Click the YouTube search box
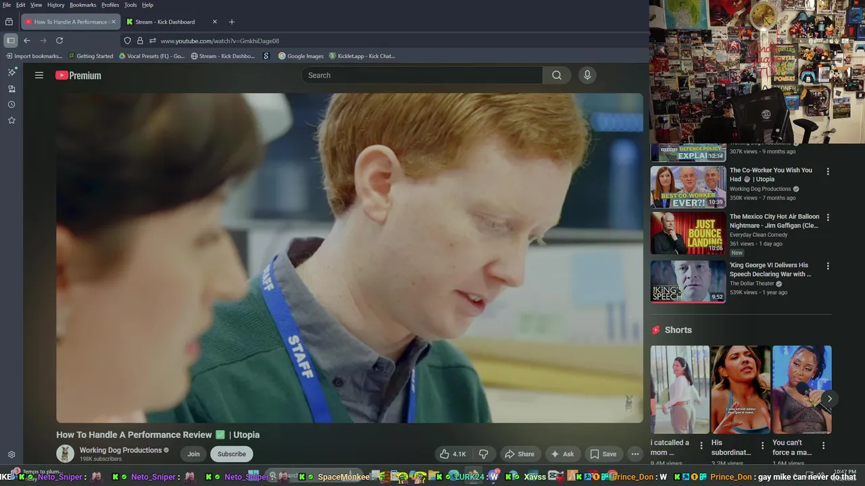Viewport: 865px width, 486px height. click(x=422, y=75)
